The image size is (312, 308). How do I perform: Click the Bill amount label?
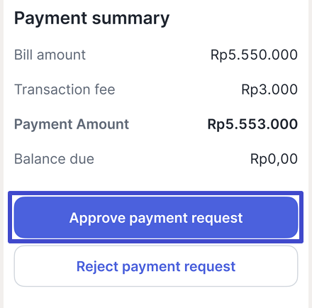tap(50, 55)
